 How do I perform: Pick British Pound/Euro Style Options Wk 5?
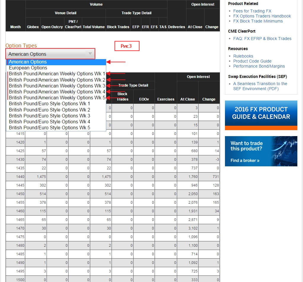pyautogui.click(x=56, y=128)
